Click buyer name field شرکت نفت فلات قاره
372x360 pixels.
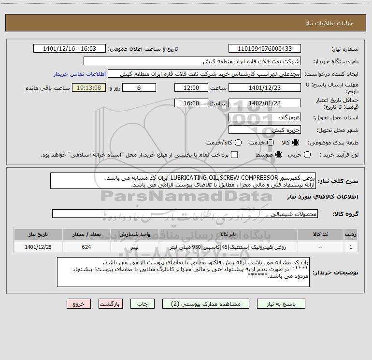[192, 61]
